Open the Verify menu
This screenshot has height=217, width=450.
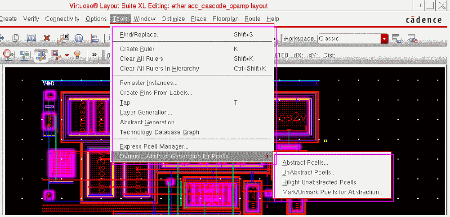coord(31,19)
